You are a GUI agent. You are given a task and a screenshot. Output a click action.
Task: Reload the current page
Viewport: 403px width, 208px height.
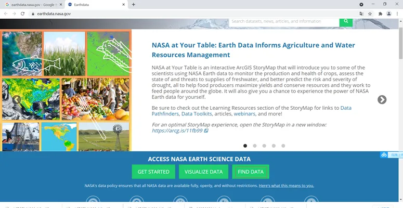pyautogui.click(x=22, y=14)
